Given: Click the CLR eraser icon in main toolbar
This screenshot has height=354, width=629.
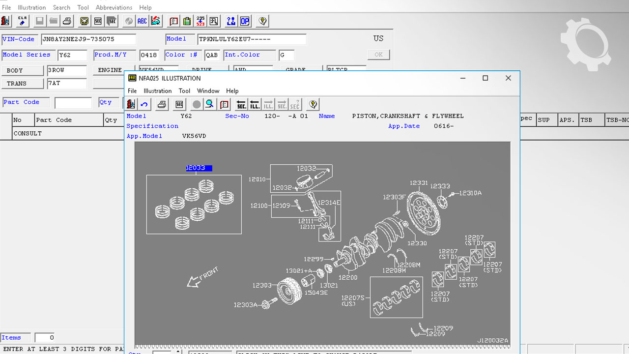Looking at the screenshot, I should 22,21.
